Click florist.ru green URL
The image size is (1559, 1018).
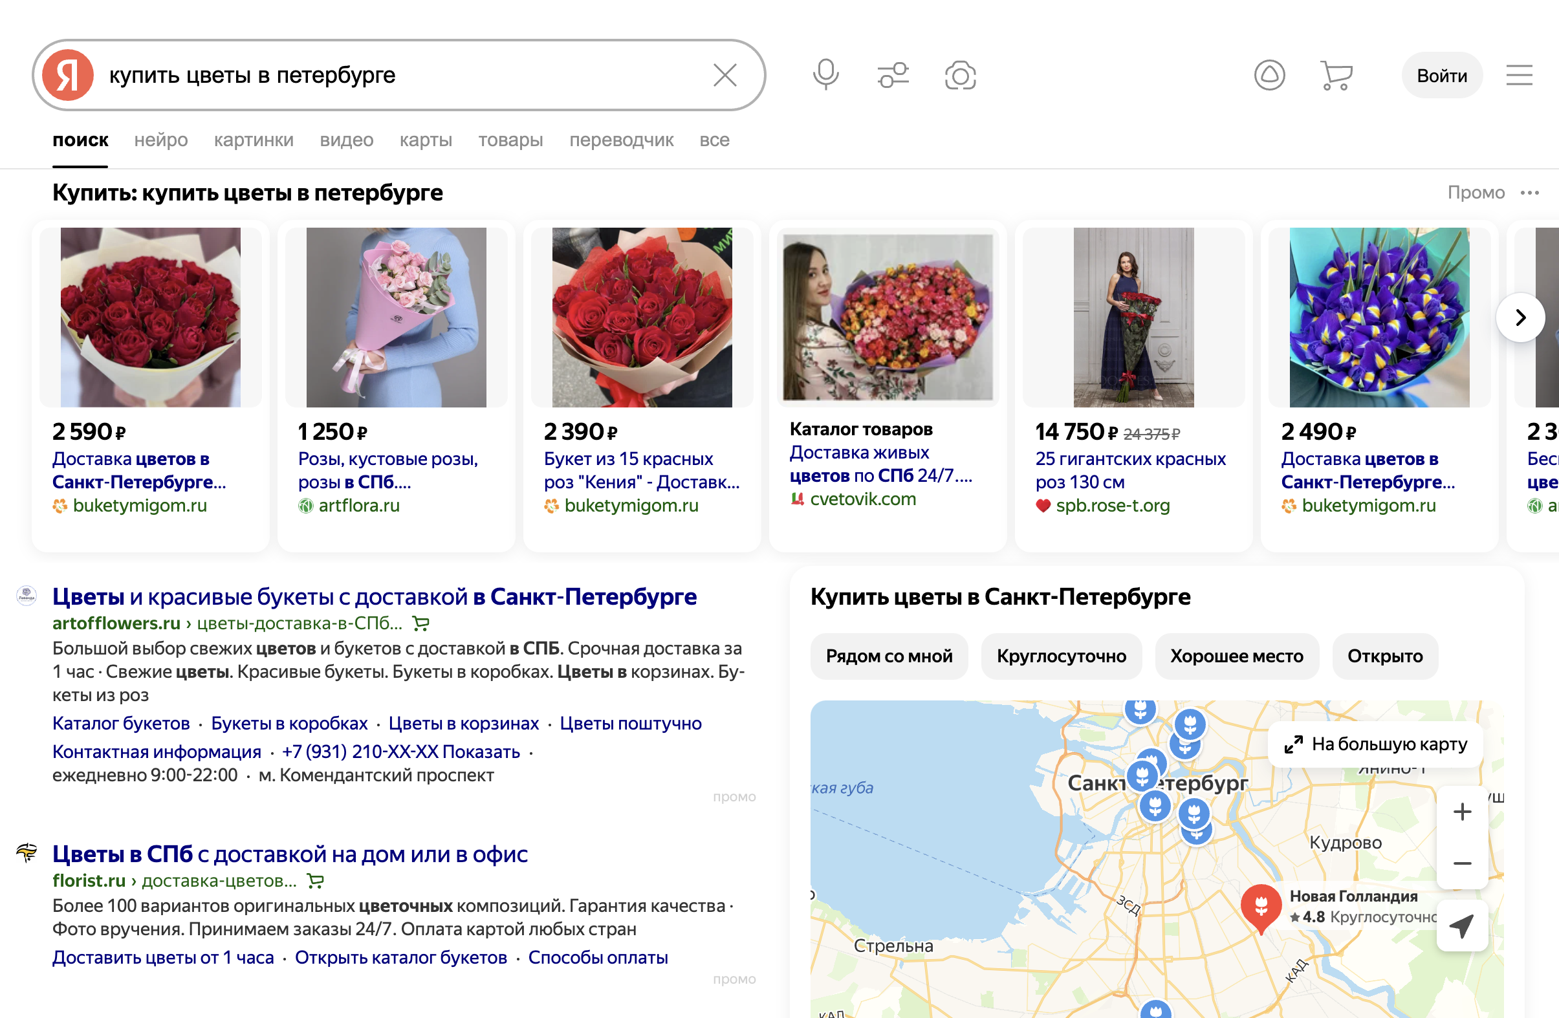coord(89,881)
